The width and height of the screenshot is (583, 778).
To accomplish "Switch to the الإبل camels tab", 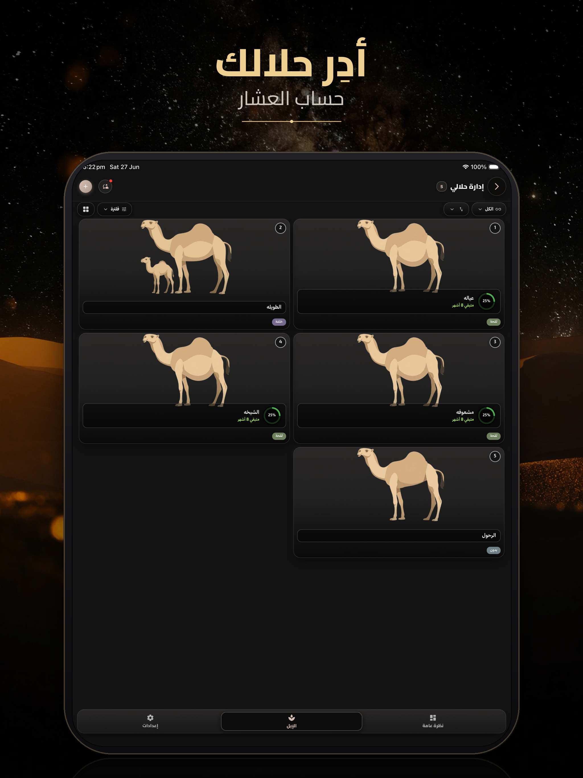I will coord(291,721).
